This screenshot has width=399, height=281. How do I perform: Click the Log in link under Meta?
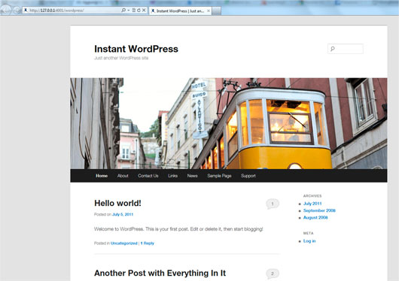pyautogui.click(x=309, y=241)
